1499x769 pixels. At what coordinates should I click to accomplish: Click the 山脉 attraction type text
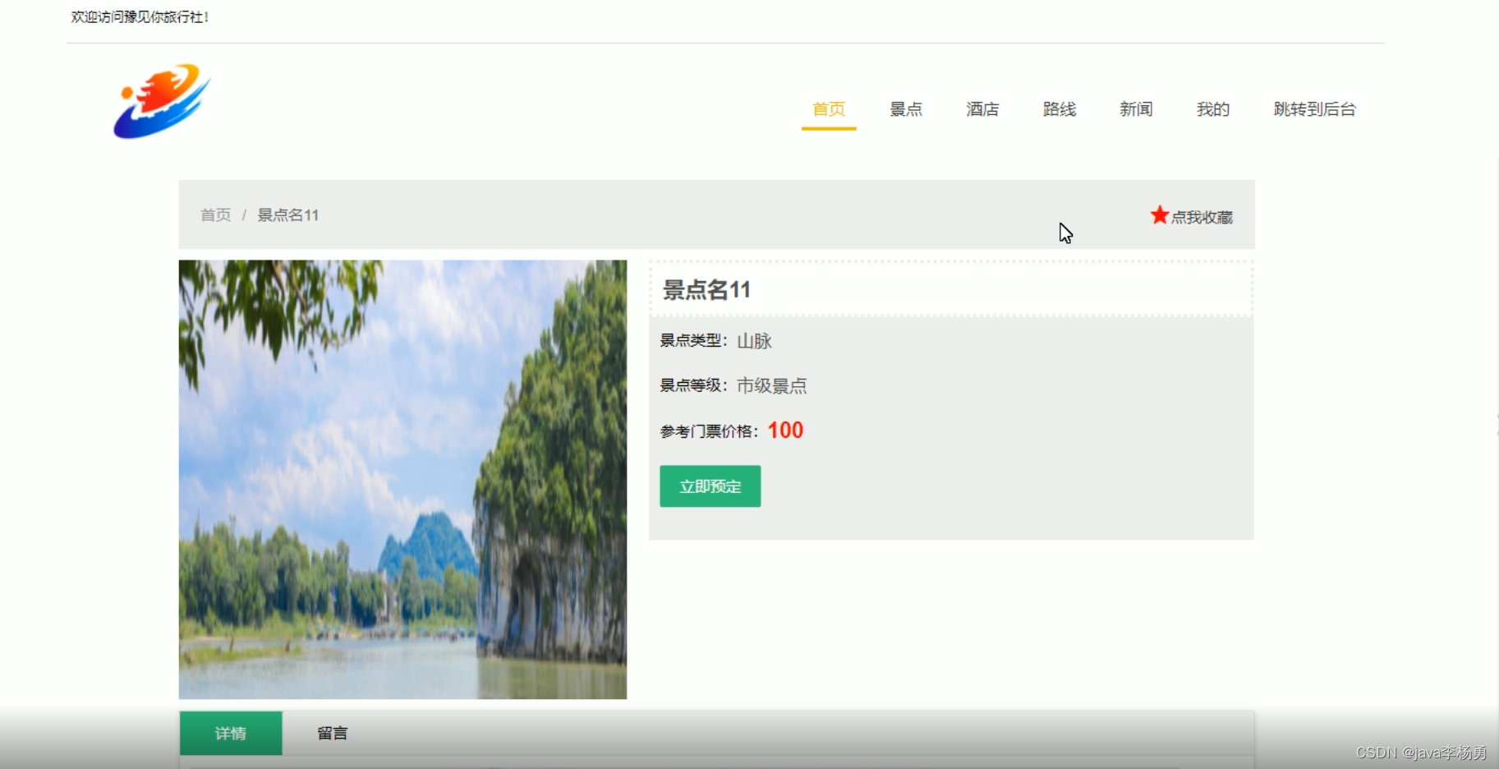pyautogui.click(x=754, y=342)
